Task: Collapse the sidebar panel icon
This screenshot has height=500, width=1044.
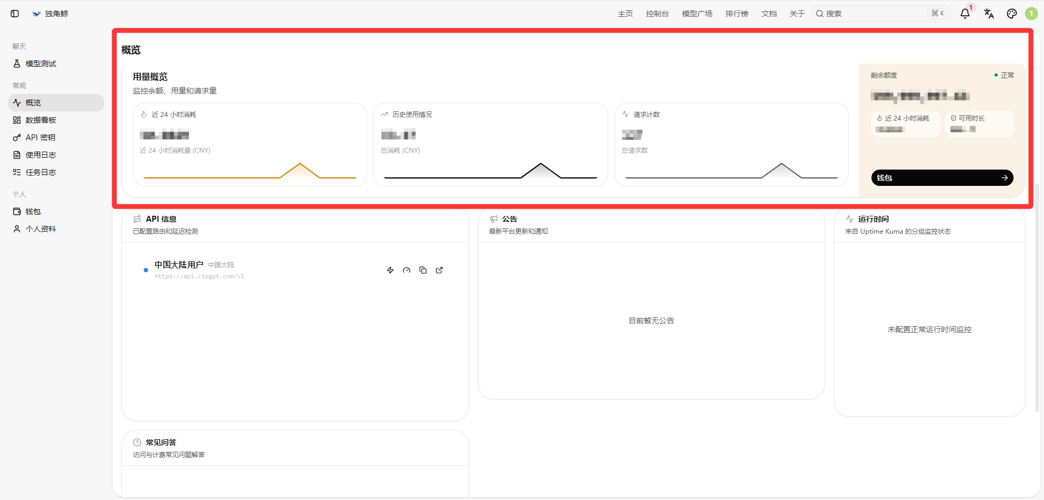Action: click(x=15, y=14)
